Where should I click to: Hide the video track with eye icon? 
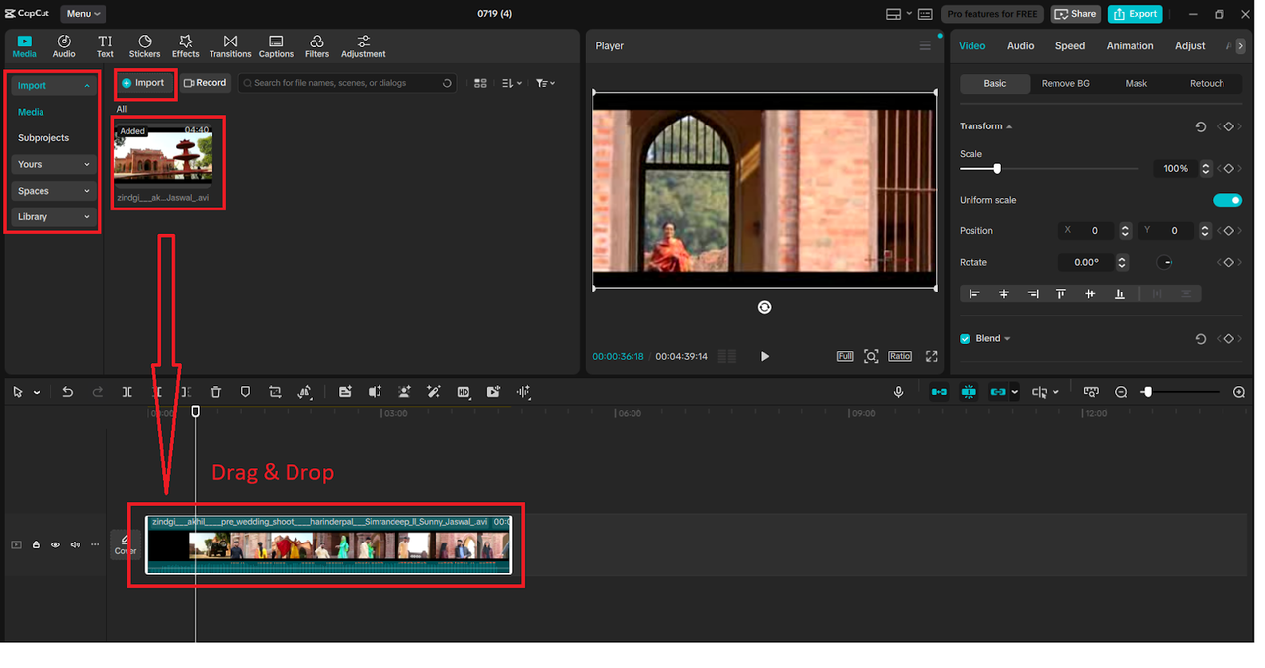[55, 544]
